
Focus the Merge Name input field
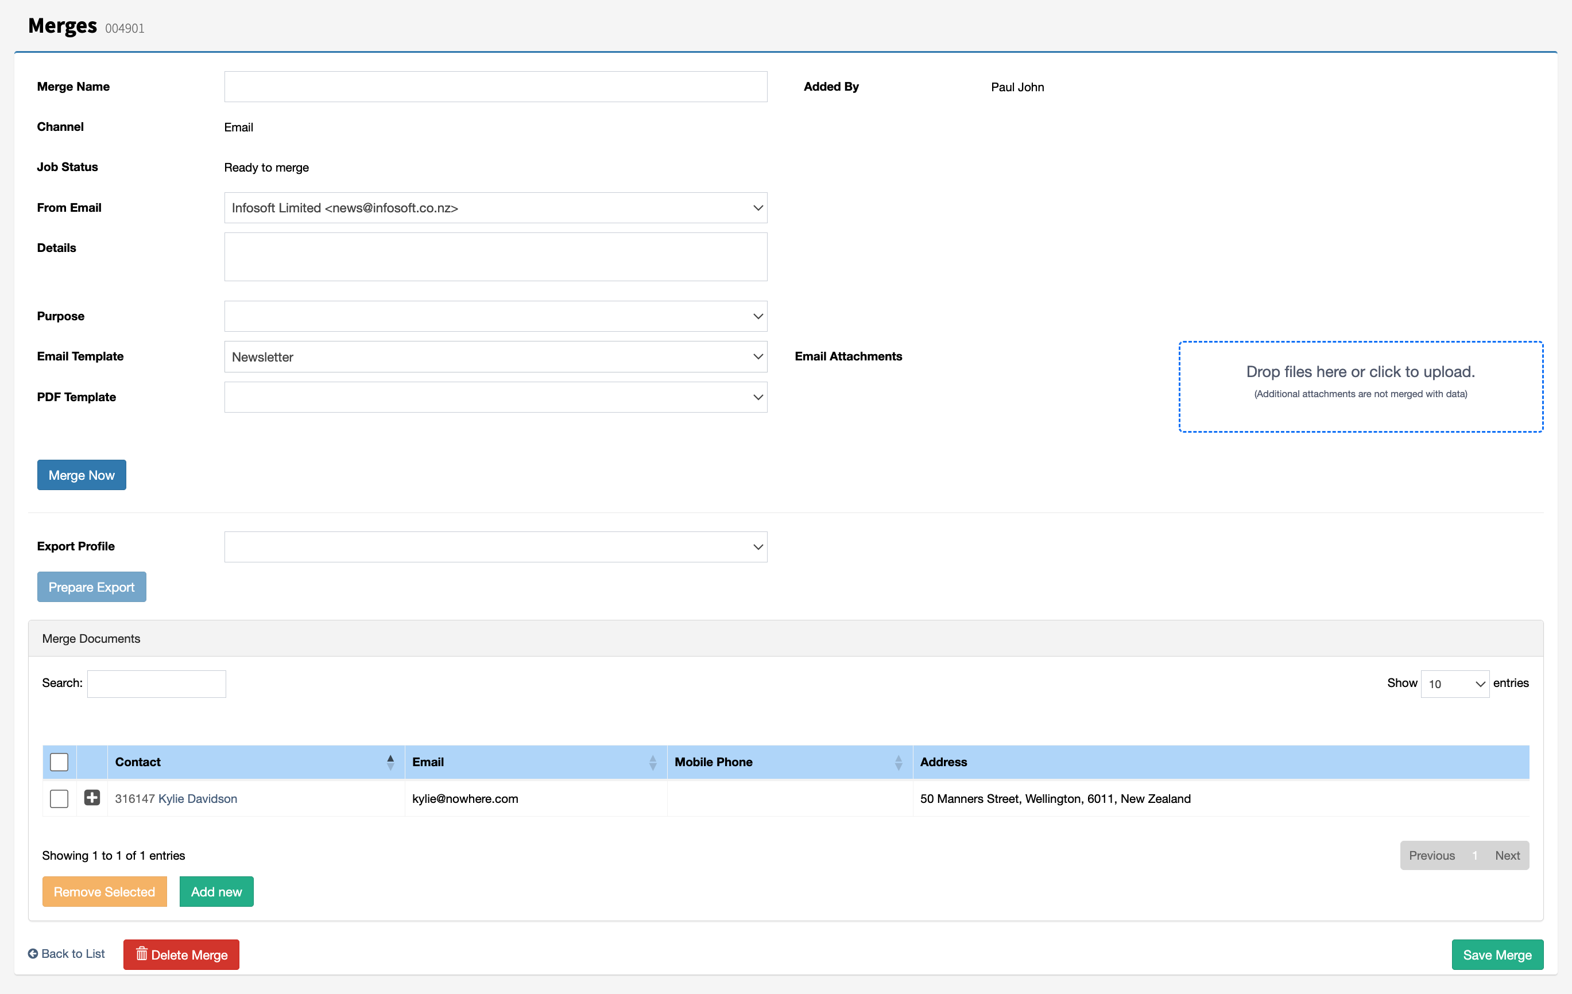(x=495, y=86)
